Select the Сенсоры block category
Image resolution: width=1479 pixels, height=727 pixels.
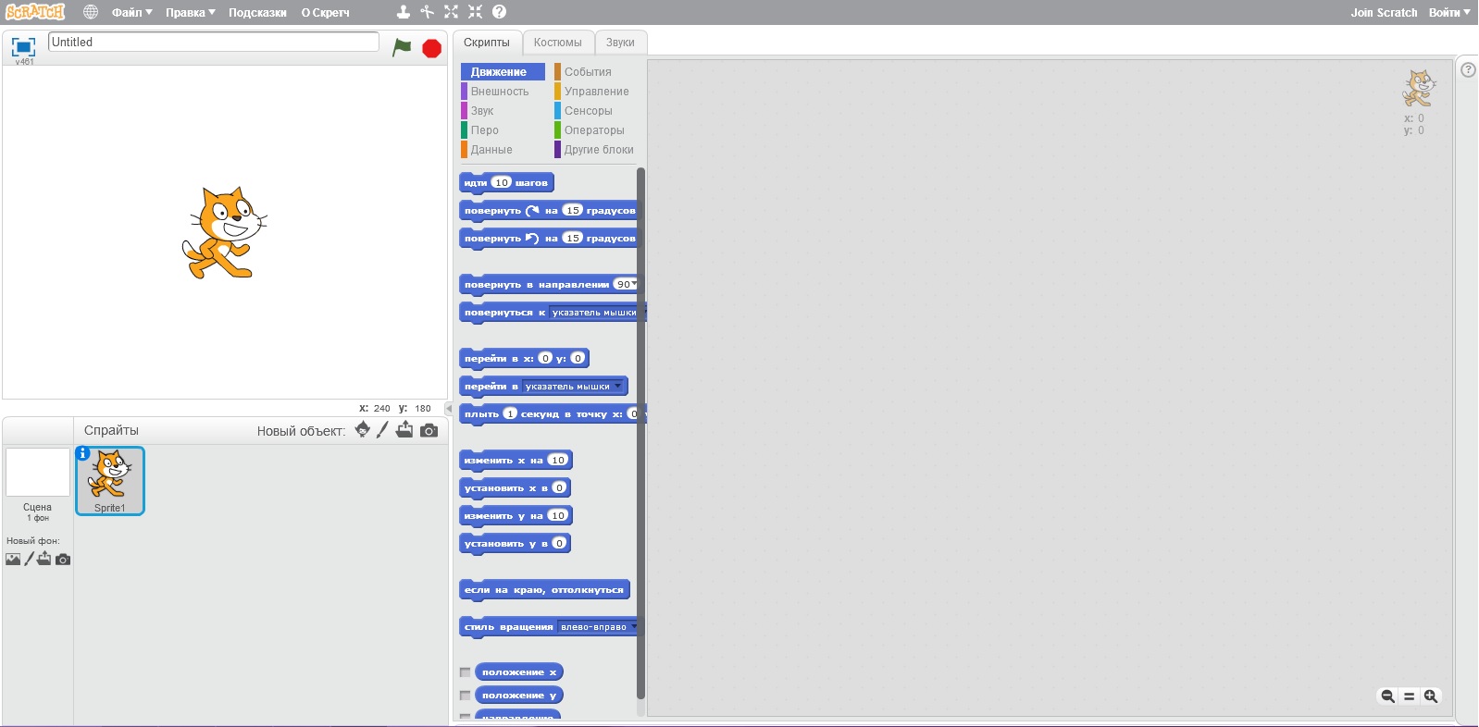pos(596,111)
